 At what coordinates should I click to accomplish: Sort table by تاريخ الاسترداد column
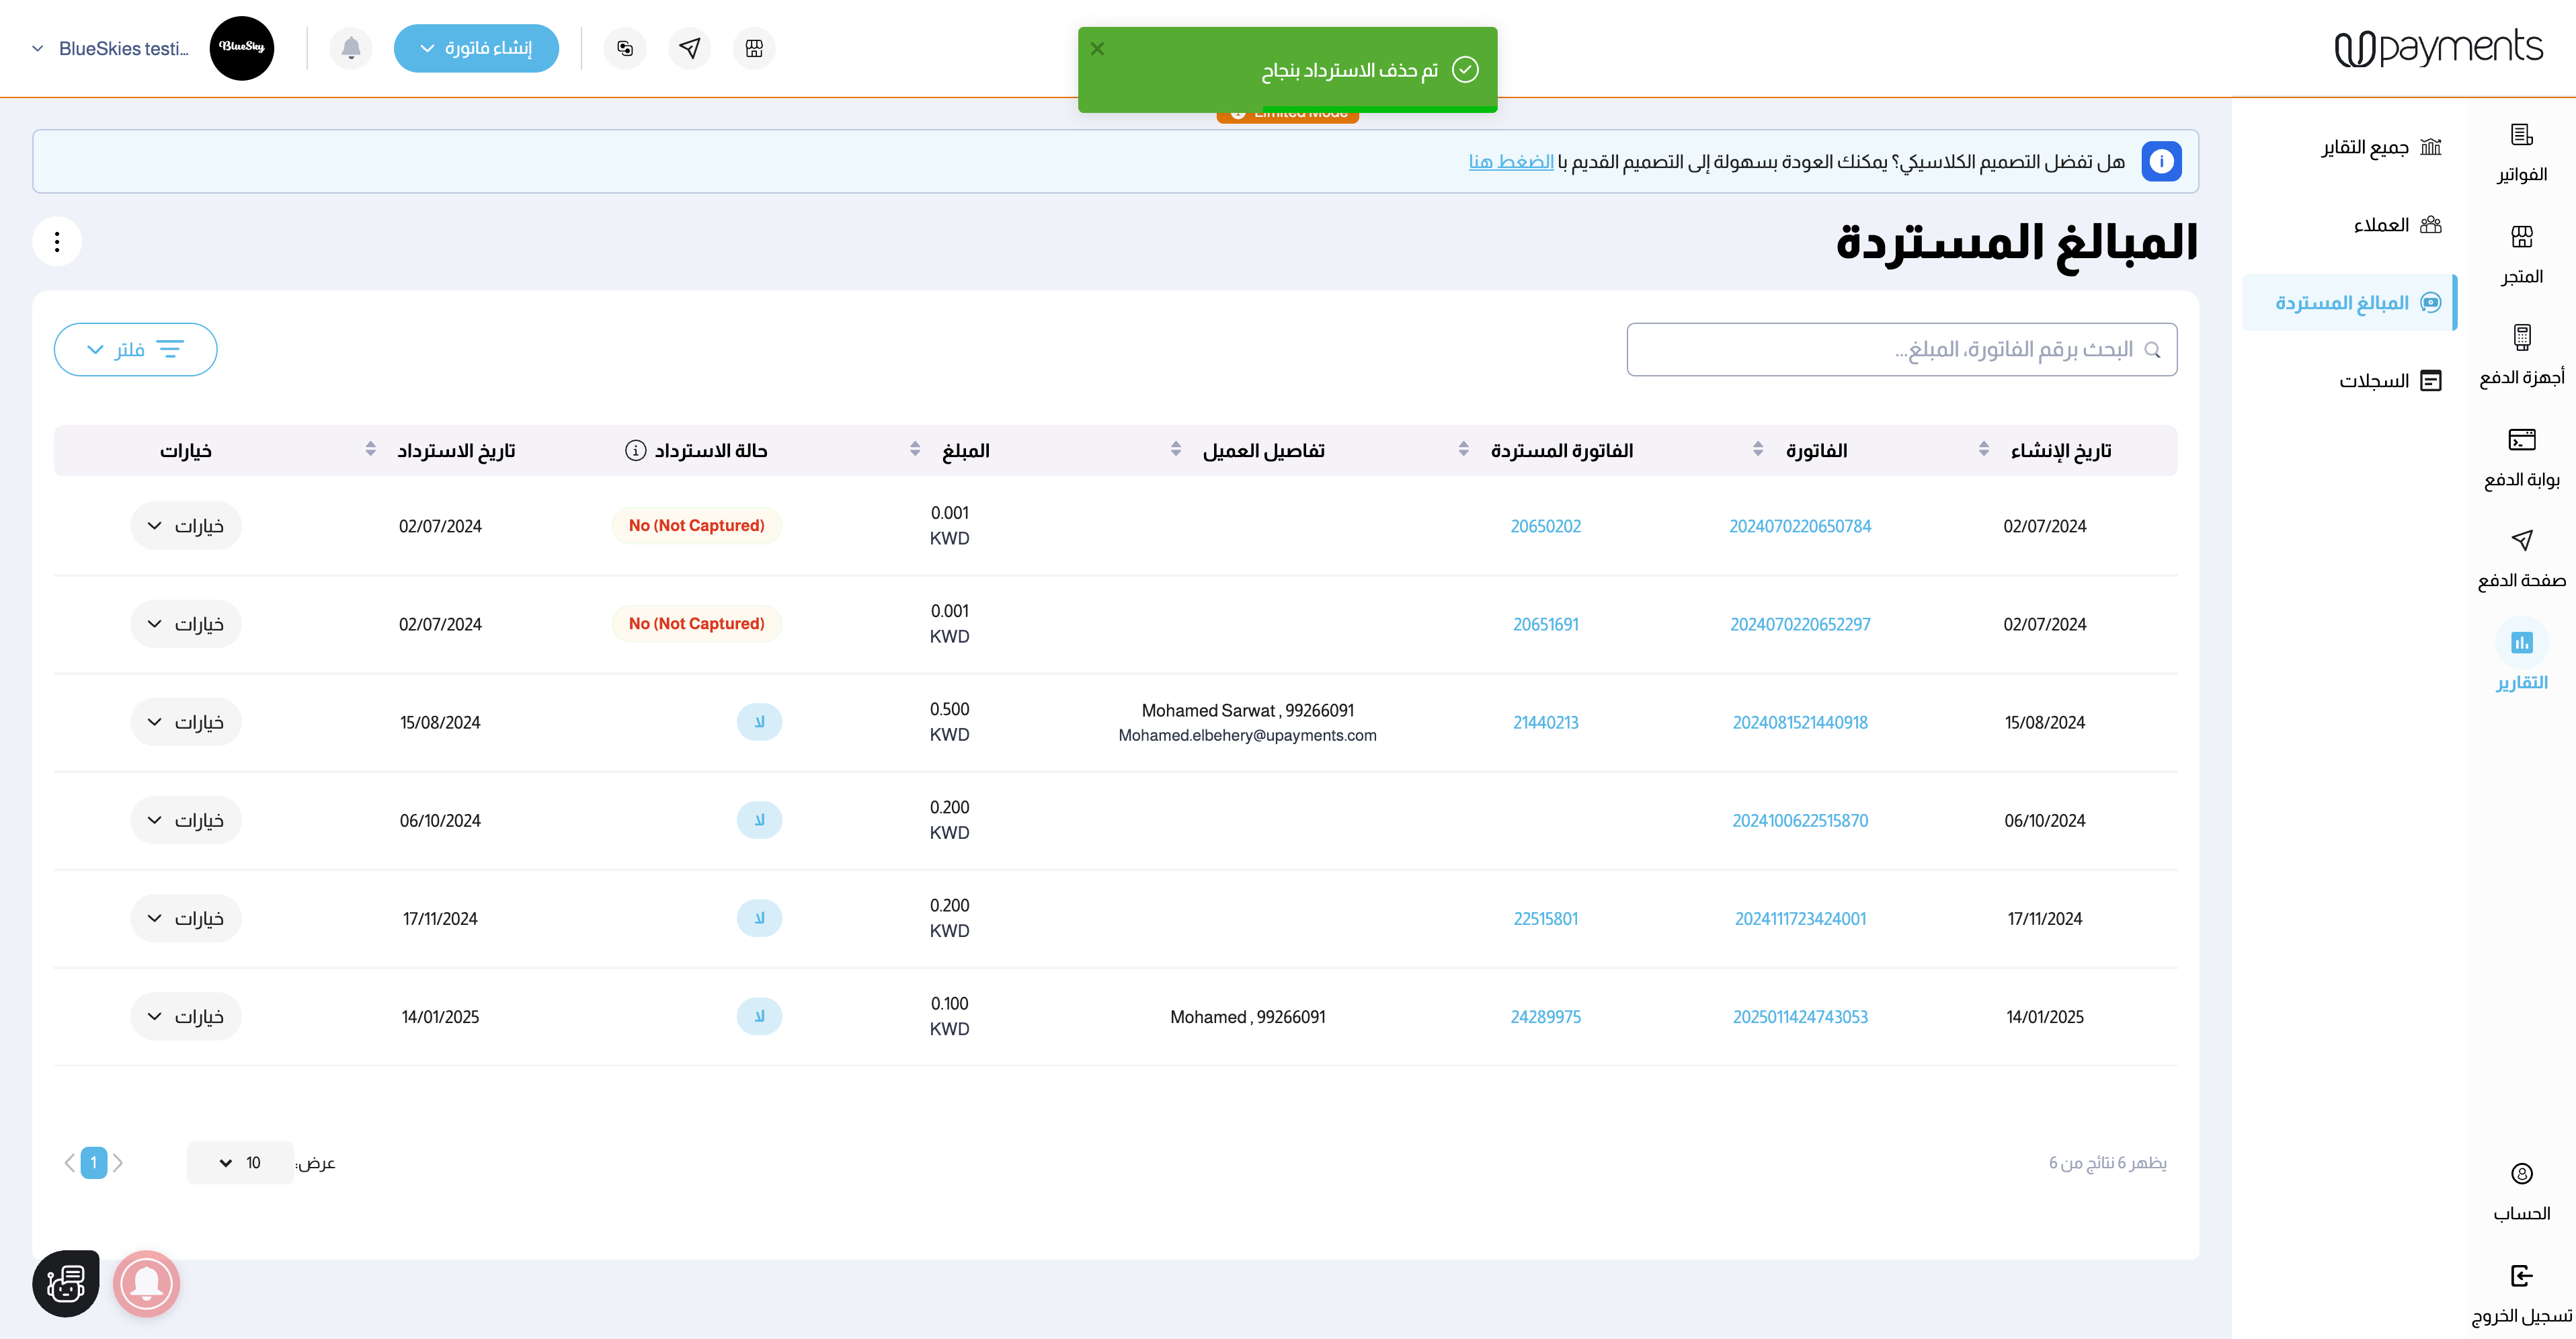pos(371,450)
